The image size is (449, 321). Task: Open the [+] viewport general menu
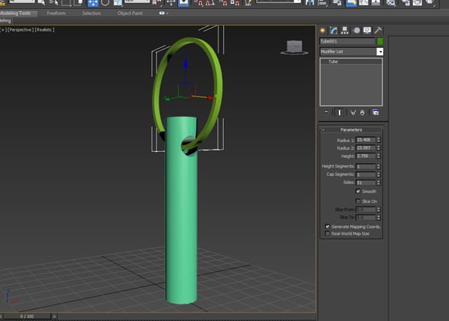tap(4, 30)
